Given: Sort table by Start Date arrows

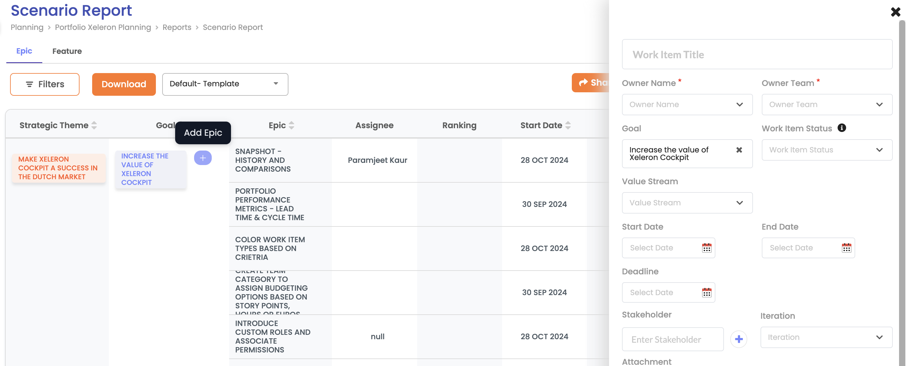Looking at the screenshot, I should [x=568, y=125].
